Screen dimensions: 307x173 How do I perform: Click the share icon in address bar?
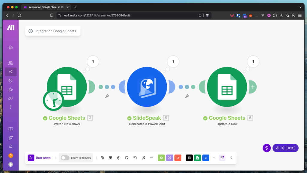click(x=200, y=15)
